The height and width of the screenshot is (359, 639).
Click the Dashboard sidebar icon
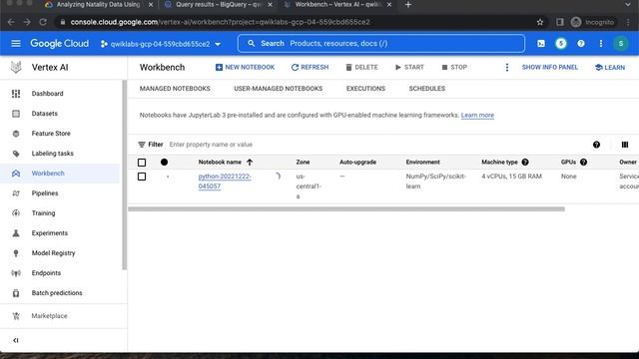click(x=16, y=94)
